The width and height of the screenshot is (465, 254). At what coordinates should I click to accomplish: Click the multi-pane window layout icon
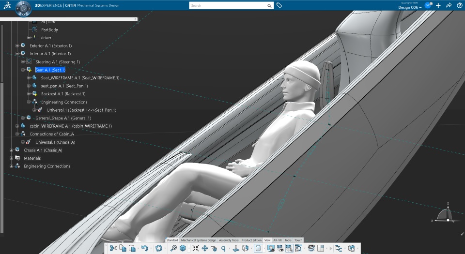pos(321,248)
